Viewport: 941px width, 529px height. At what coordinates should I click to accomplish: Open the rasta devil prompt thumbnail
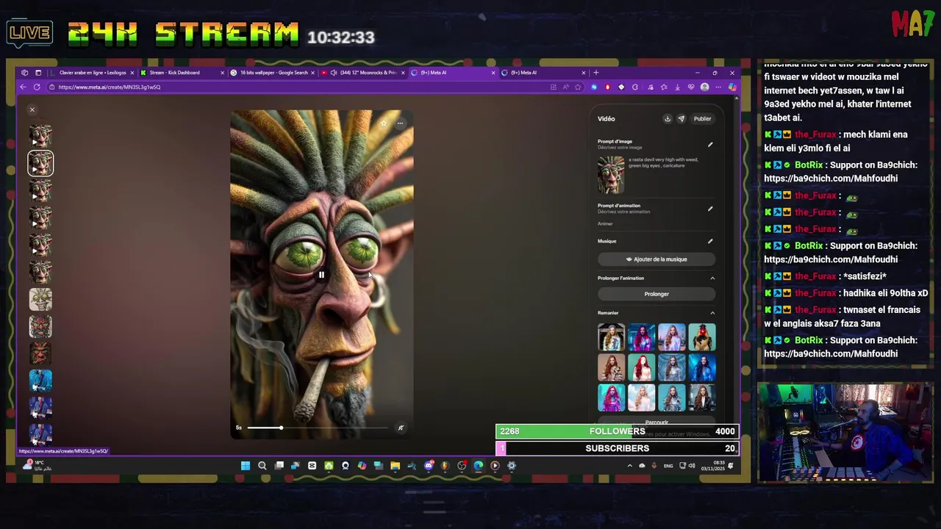point(611,174)
